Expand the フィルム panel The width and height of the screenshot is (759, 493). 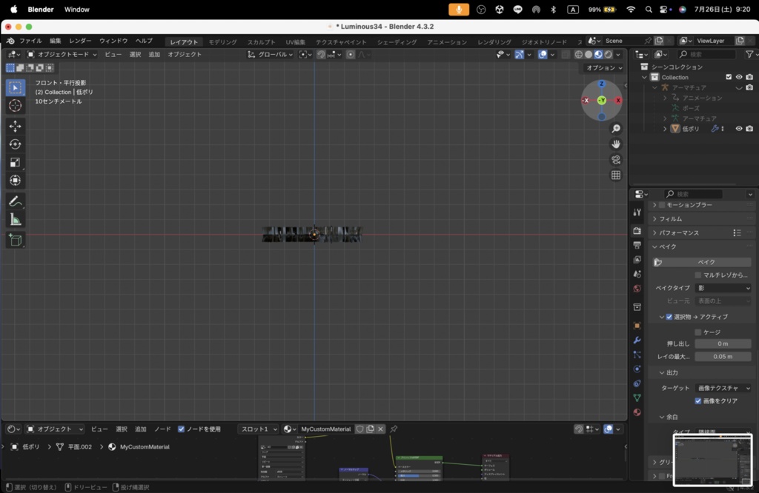[670, 219]
